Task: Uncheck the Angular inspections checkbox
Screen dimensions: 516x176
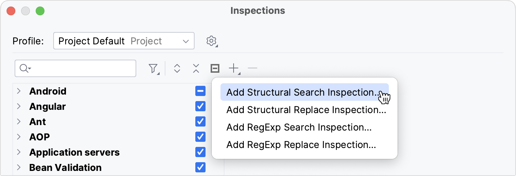Action: [200, 107]
